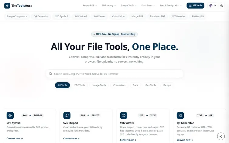229x143 pixels.
Task: Open the Image Compressor quick link
Action: (x=17, y=16)
